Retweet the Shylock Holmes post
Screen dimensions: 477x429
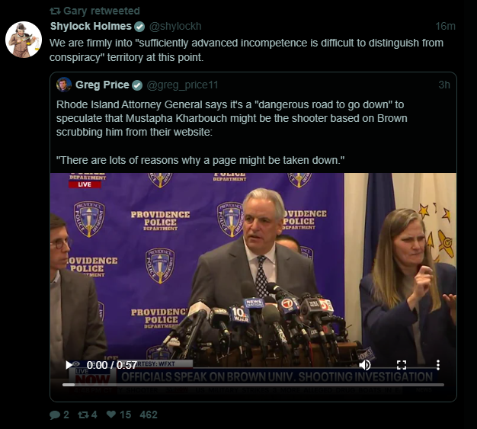click(x=84, y=415)
